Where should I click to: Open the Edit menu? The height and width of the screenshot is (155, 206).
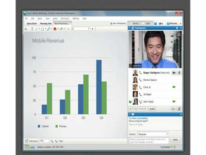[33, 19]
